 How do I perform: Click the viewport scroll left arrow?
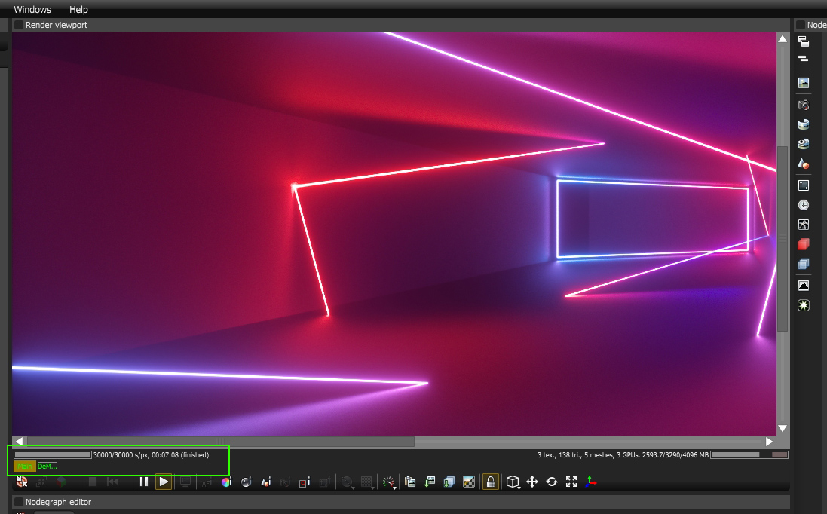19,441
